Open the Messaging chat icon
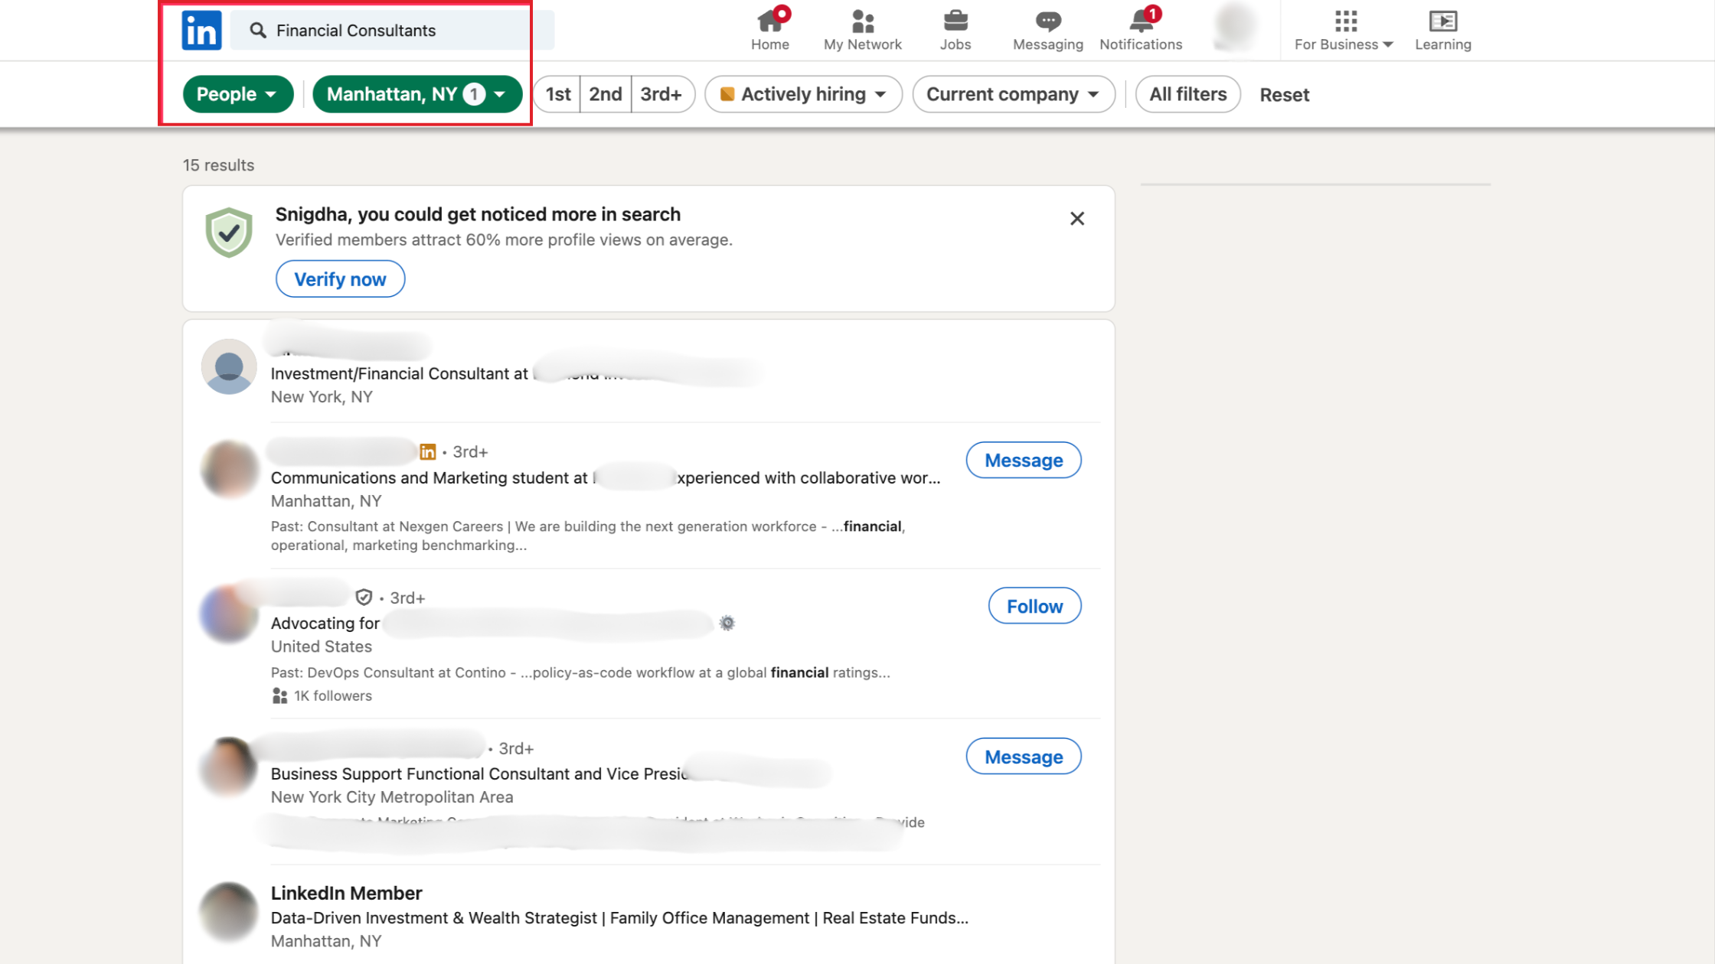 1048,21
